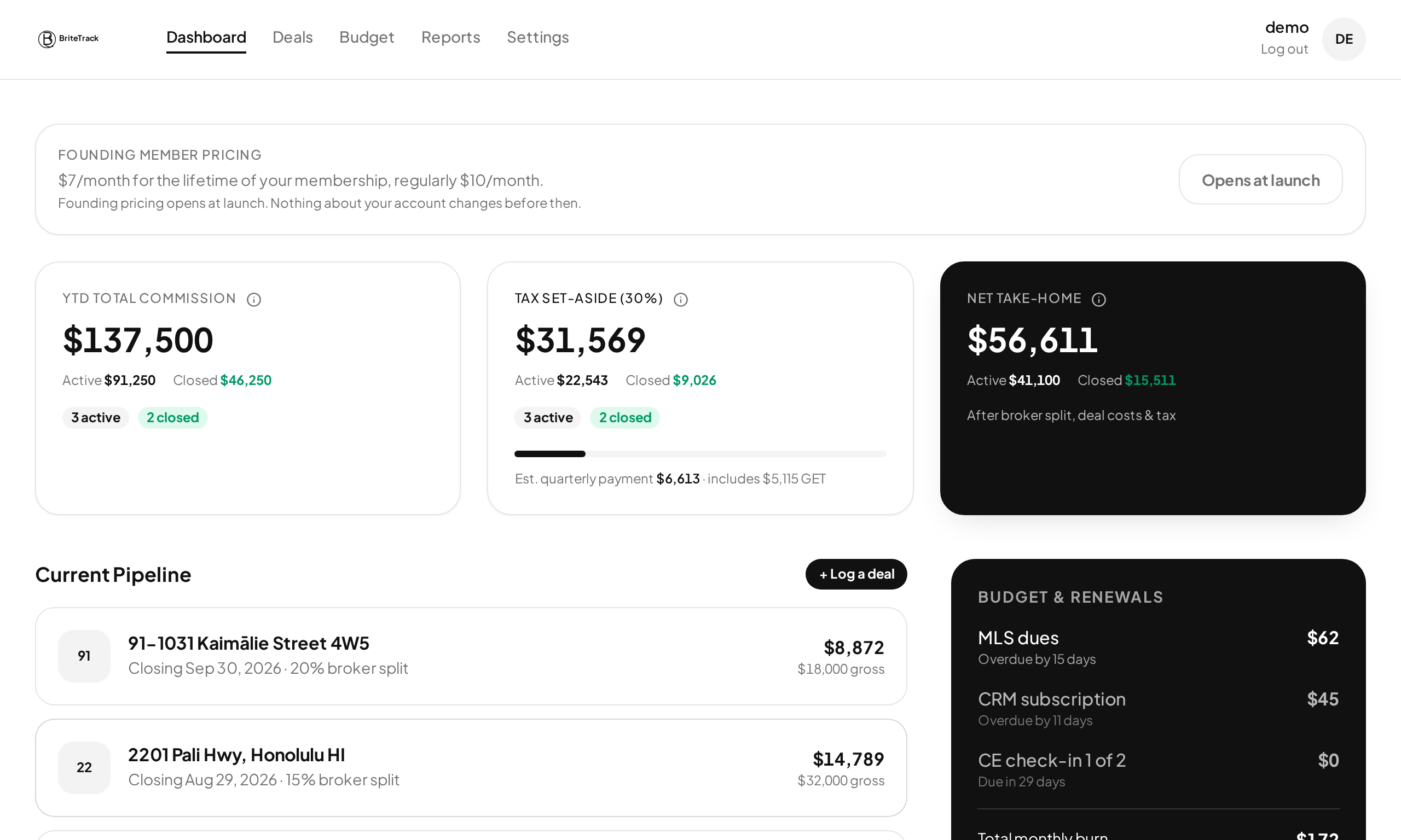Click the $14,789 amount on Pali Hwy deal
Image resolution: width=1401 pixels, height=840 pixels.
848,759
